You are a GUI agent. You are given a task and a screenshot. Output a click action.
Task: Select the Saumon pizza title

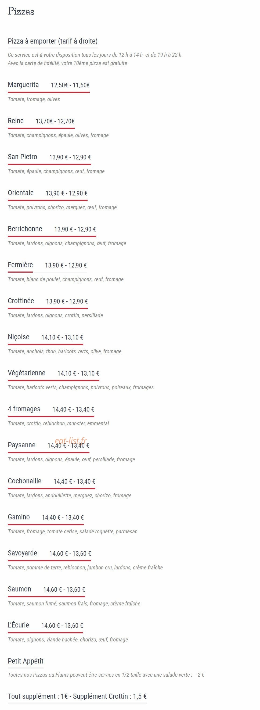point(20,589)
